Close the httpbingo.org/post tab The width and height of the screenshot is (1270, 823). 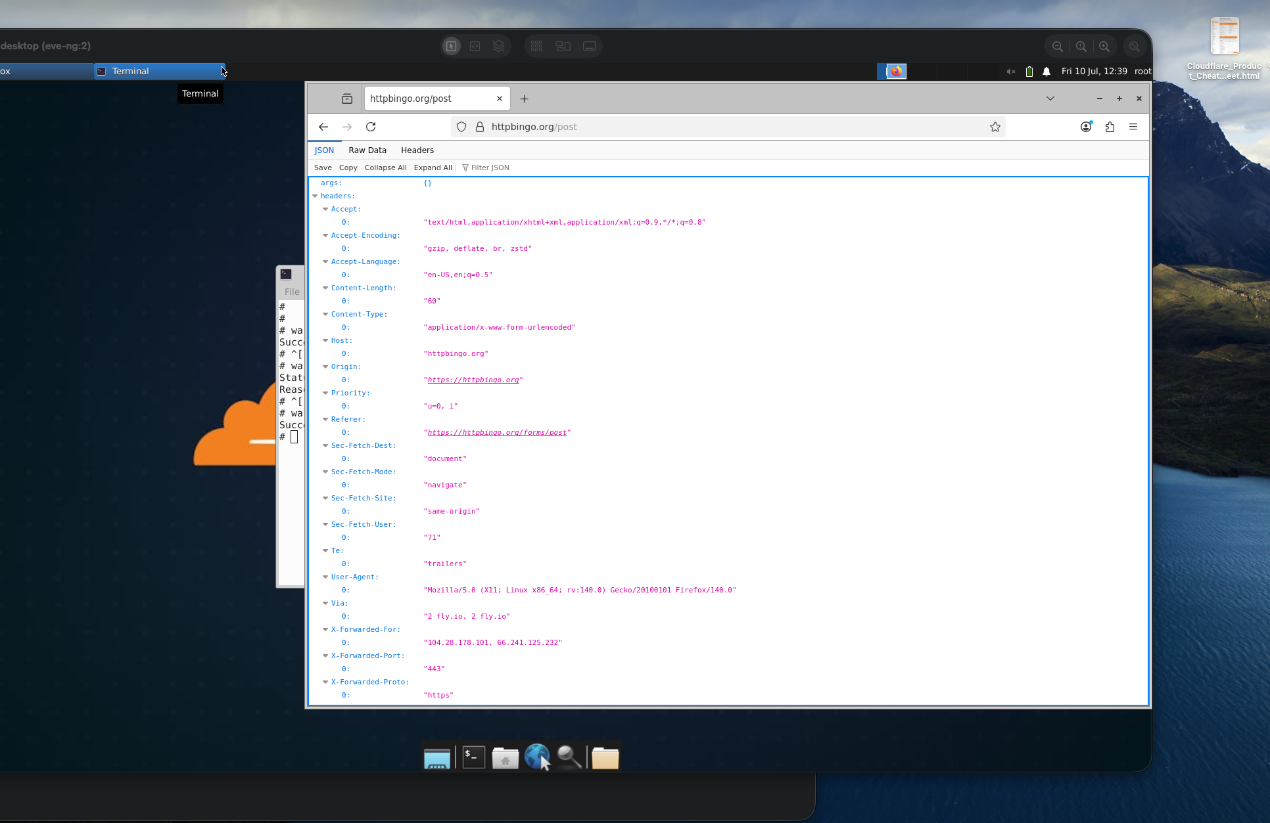(500, 99)
